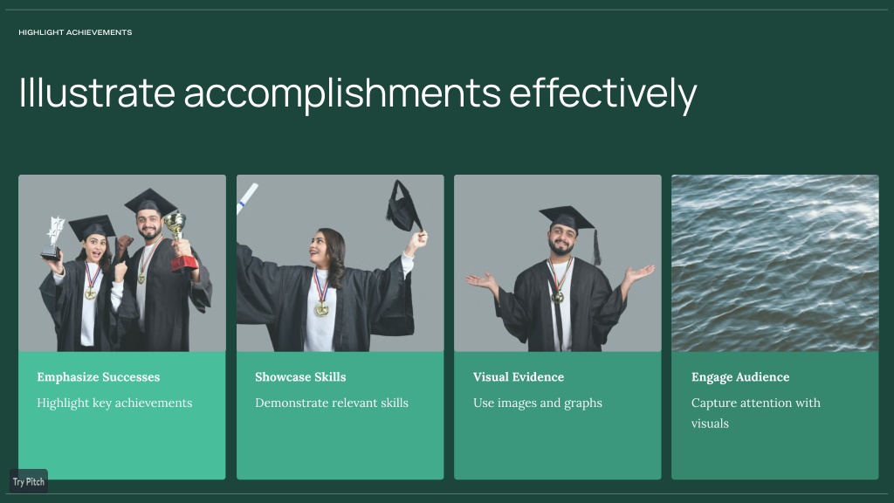894x503 pixels.
Task: Click the graduation cap held aloft by woman
Action: [403, 206]
